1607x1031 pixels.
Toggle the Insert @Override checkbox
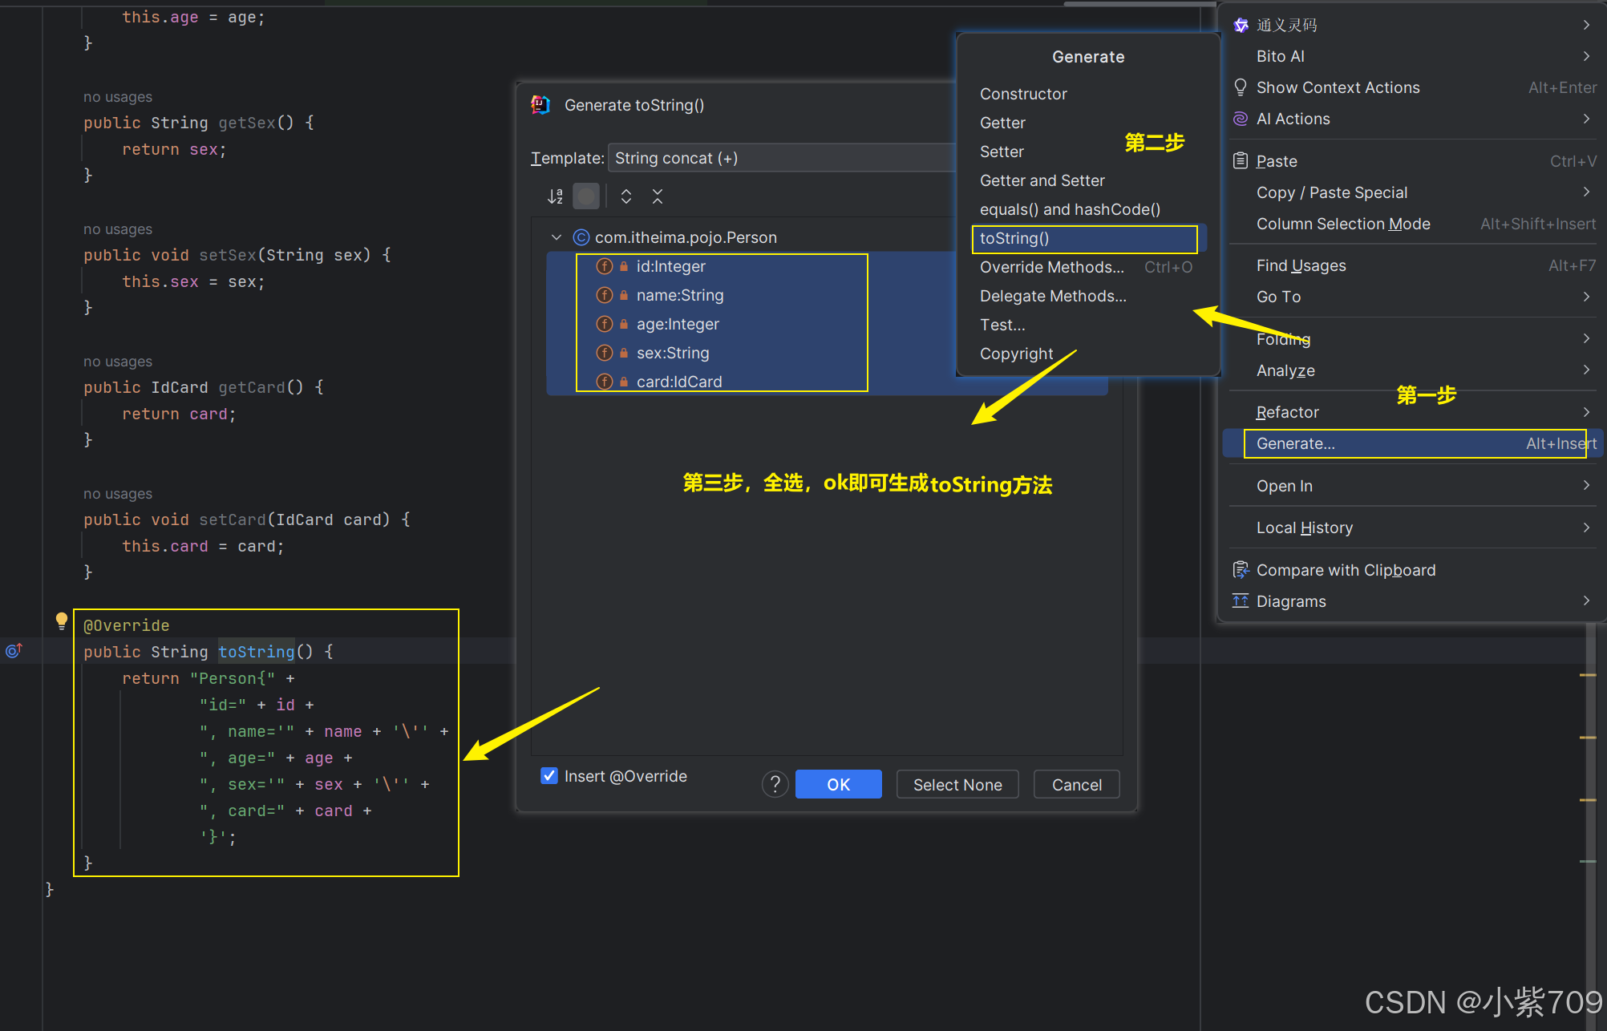tap(549, 775)
